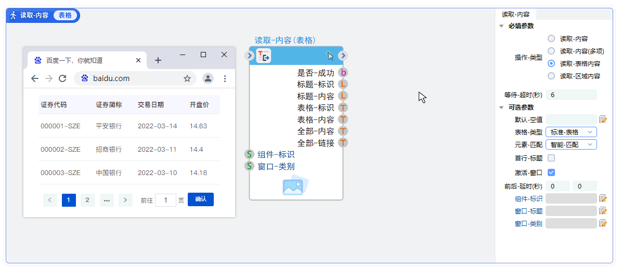Viewport: 621px width, 268px height.
Task: Open the editor icon beside 默认-空值
Action: (603, 119)
